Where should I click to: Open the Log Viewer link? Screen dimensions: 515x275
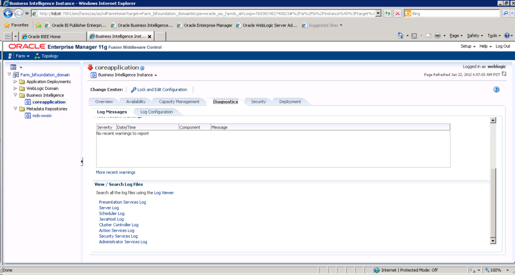(x=164, y=193)
